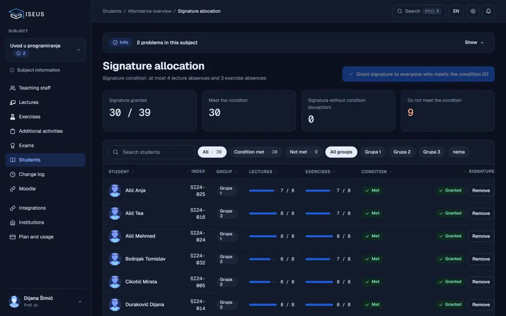Open the Students sidebar item
Viewport: 506px width, 316px height.
pos(45,160)
